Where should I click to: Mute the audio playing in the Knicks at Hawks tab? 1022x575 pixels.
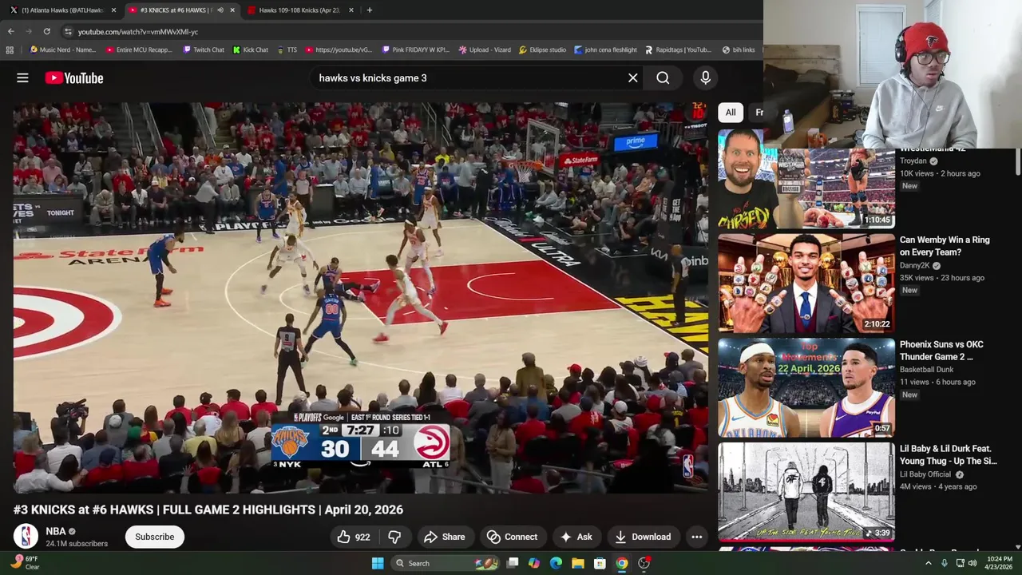220,10
